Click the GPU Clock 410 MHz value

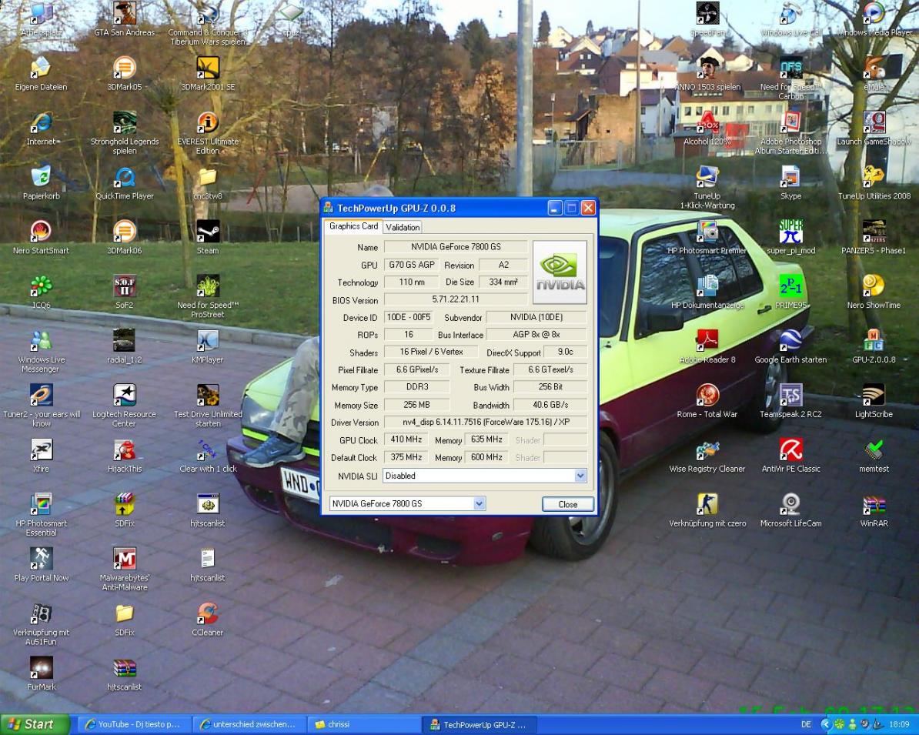point(406,439)
